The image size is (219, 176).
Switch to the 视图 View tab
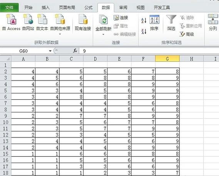pos(140,7)
